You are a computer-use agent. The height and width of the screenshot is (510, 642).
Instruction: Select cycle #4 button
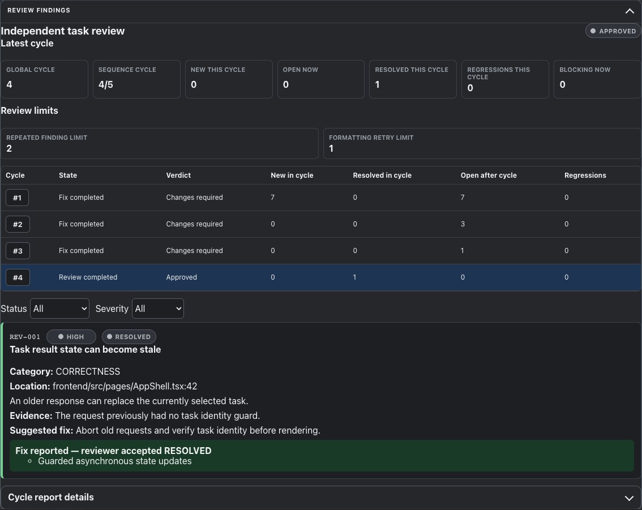point(17,277)
